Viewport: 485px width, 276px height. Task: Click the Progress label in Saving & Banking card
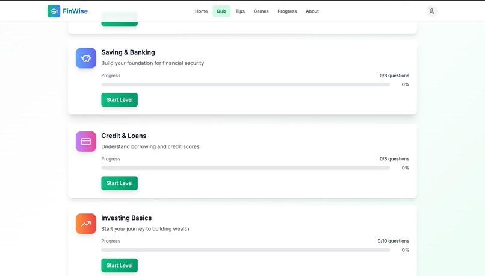coord(111,75)
